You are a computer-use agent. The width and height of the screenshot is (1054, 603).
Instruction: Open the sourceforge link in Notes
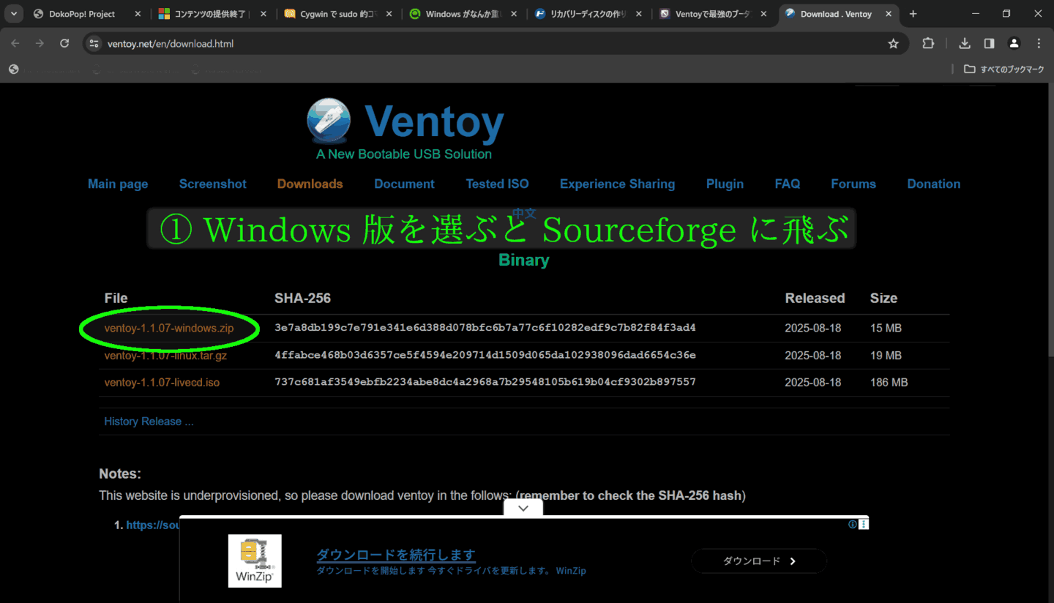click(x=153, y=525)
